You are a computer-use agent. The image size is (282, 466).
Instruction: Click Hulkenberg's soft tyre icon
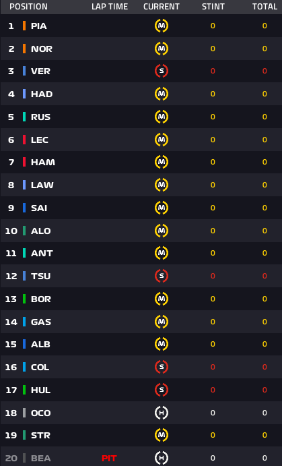coord(162,390)
